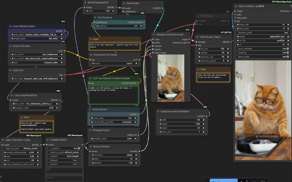
Task: Toggle save_output in Video Combine
Action: click(288, 57)
